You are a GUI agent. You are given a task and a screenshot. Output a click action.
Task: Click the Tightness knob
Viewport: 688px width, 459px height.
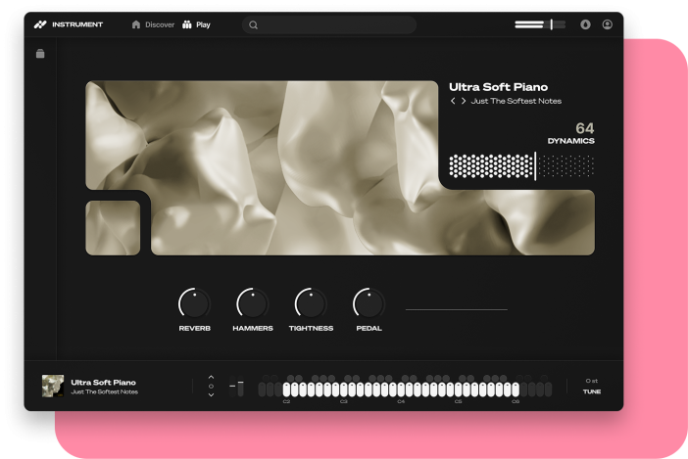[311, 303]
